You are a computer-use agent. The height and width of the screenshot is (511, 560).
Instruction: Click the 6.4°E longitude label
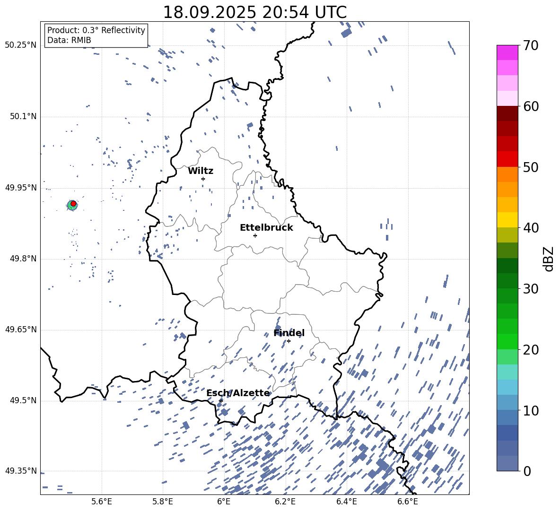click(x=346, y=502)
